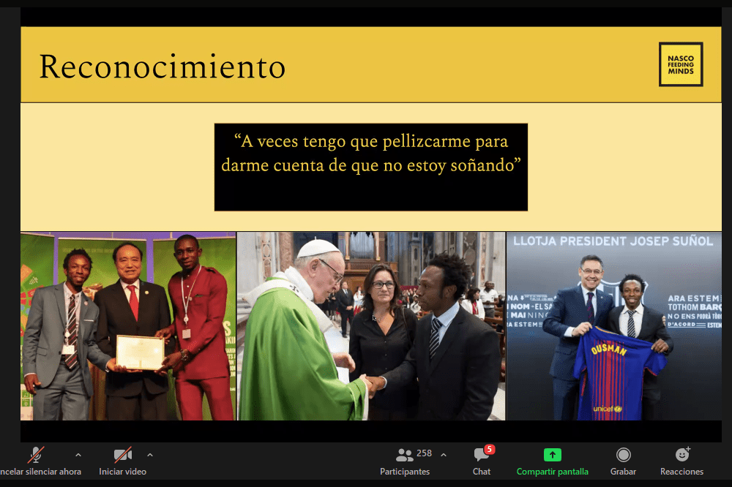This screenshot has width=732, height=487.
Task: Expand audio options chevron beside microphone
Action: coord(78,455)
